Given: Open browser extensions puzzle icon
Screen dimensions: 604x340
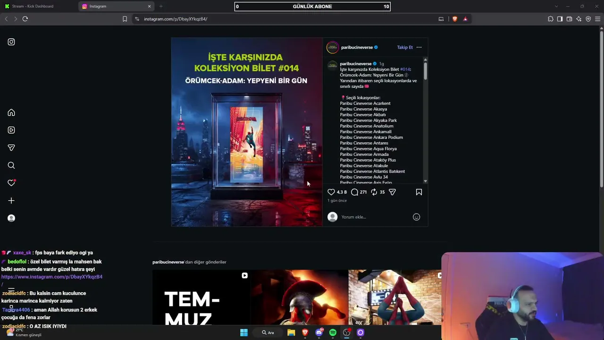Looking at the screenshot, I should click(551, 19).
